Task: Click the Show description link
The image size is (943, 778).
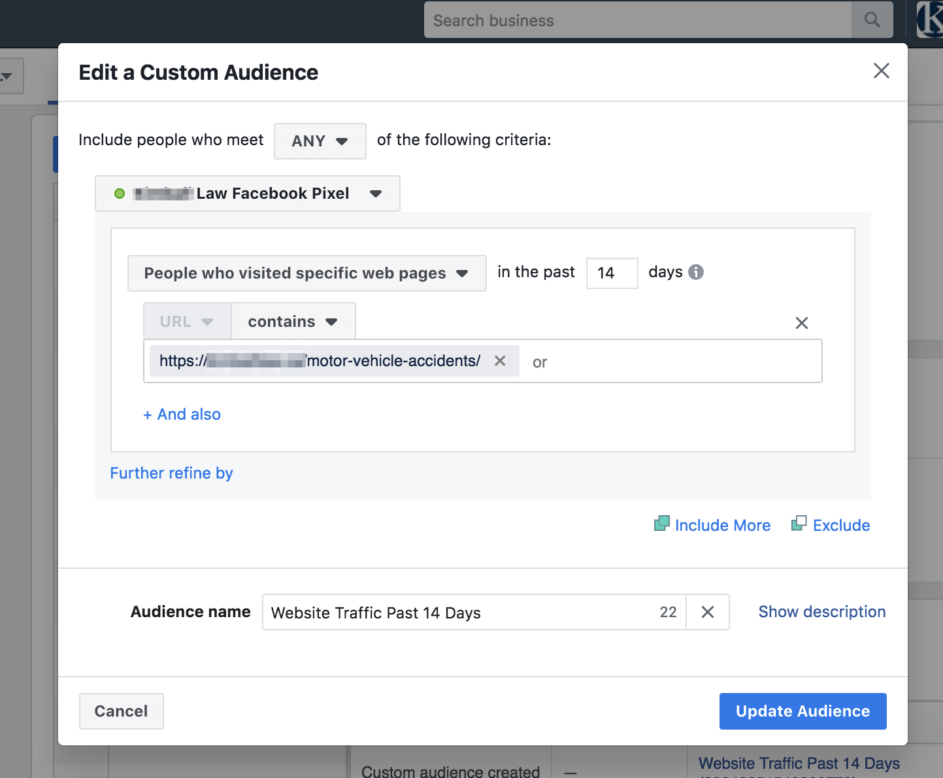Action: (822, 612)
